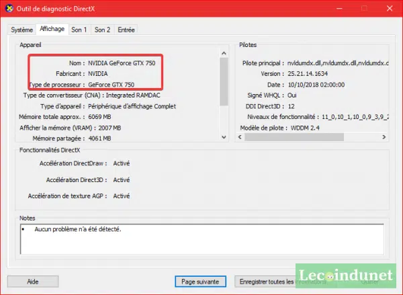This screenshot has height=295, width=403.
Task: Minimize the DirectX diagnostic window
Action: (339, 8)
